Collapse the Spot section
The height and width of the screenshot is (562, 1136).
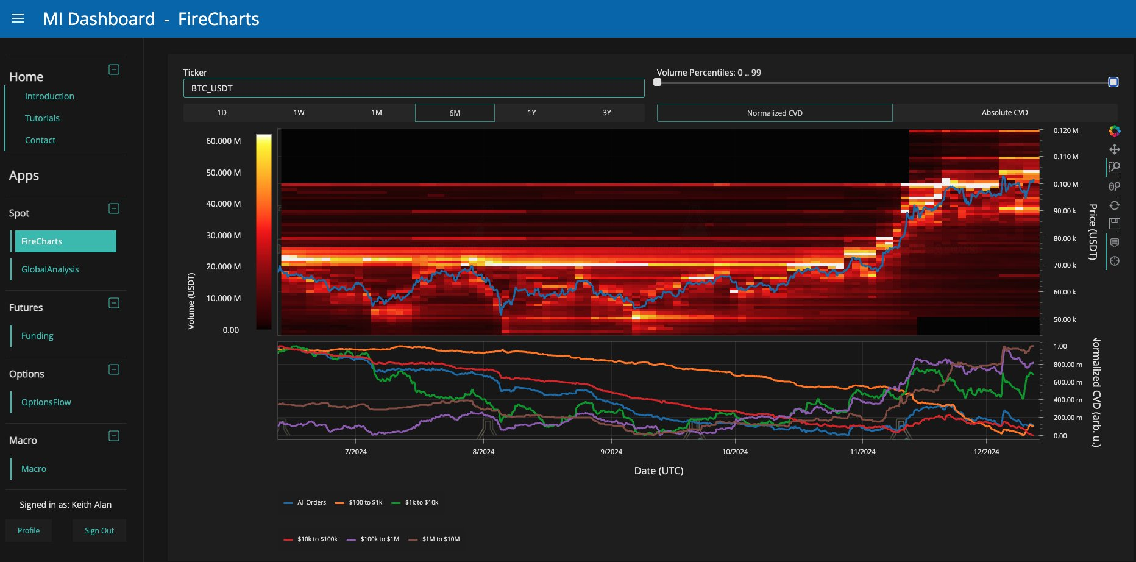[x=114, y=208]
